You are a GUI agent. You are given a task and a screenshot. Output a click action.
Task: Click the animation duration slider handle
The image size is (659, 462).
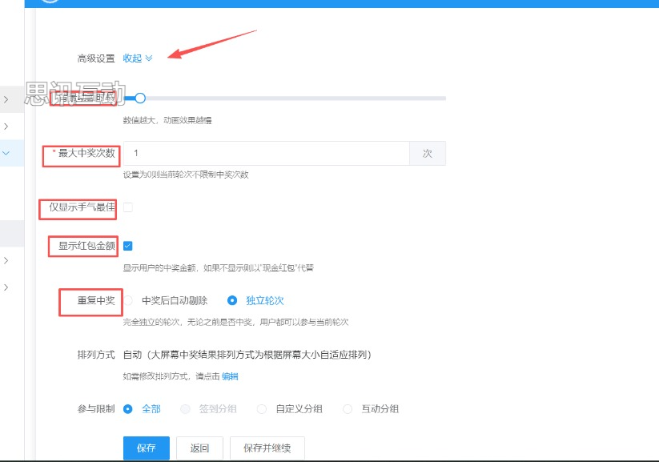click(x=140, y=98)
